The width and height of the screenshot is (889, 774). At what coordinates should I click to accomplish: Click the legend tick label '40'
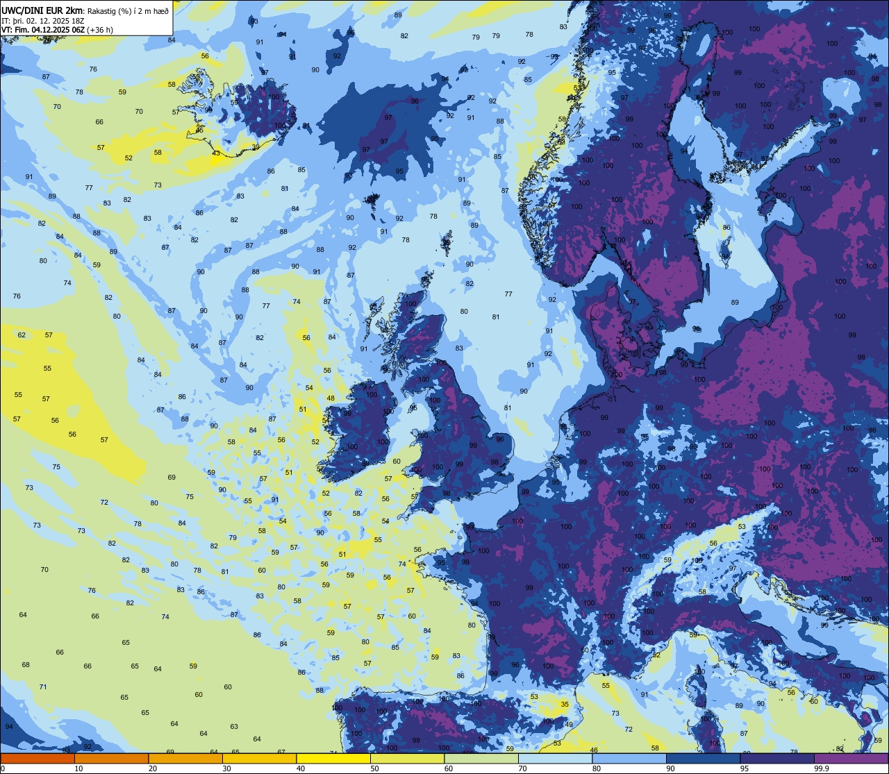301,768
